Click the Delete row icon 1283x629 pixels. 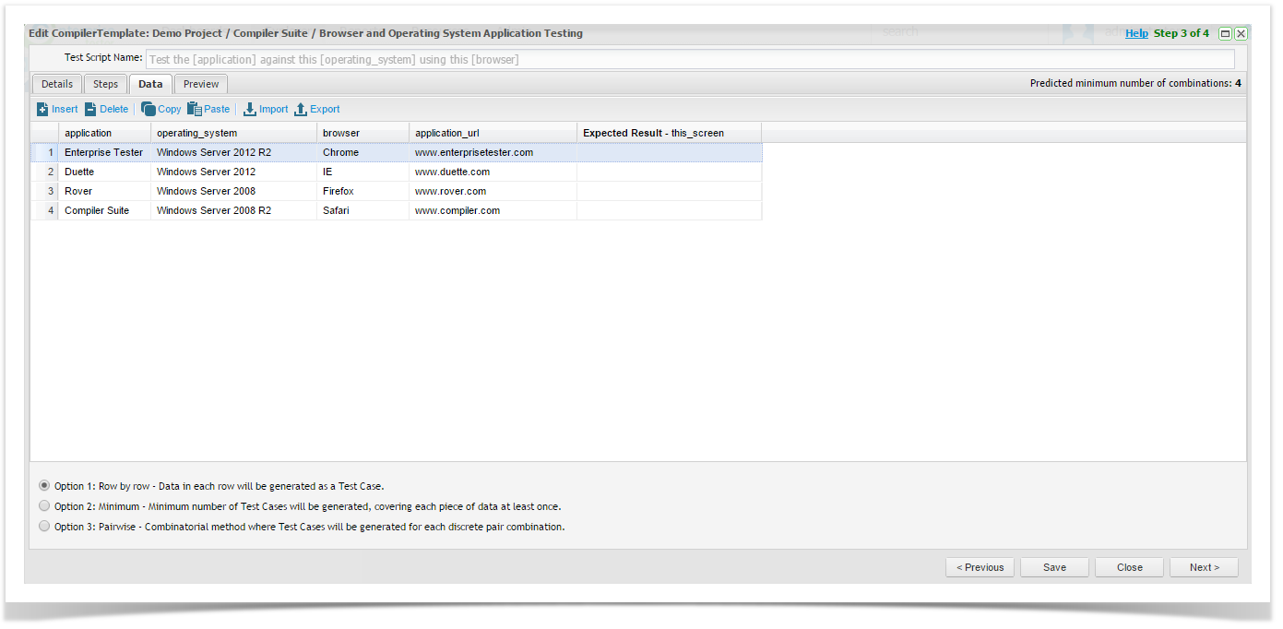(x=91, y=109)
